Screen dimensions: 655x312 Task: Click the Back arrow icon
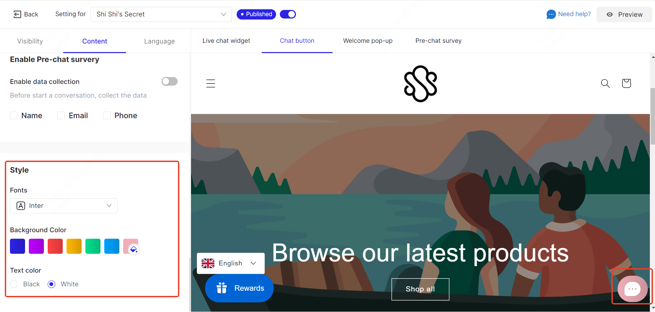click(17, 14)
